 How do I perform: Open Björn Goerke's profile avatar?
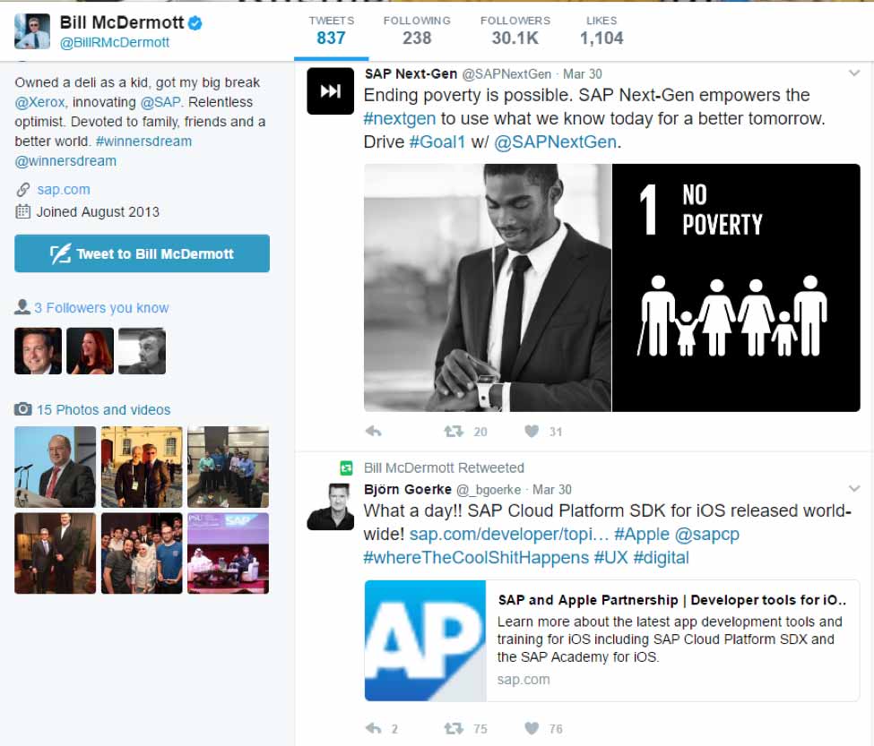coord(331,507)
